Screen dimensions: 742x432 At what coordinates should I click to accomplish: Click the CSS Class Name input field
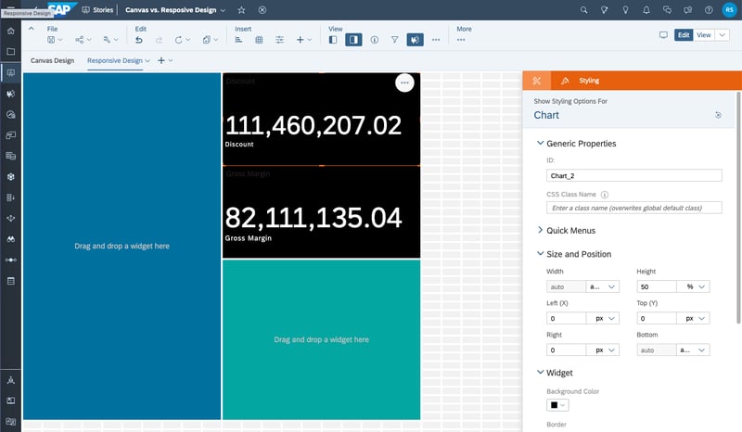click(634, 208)
